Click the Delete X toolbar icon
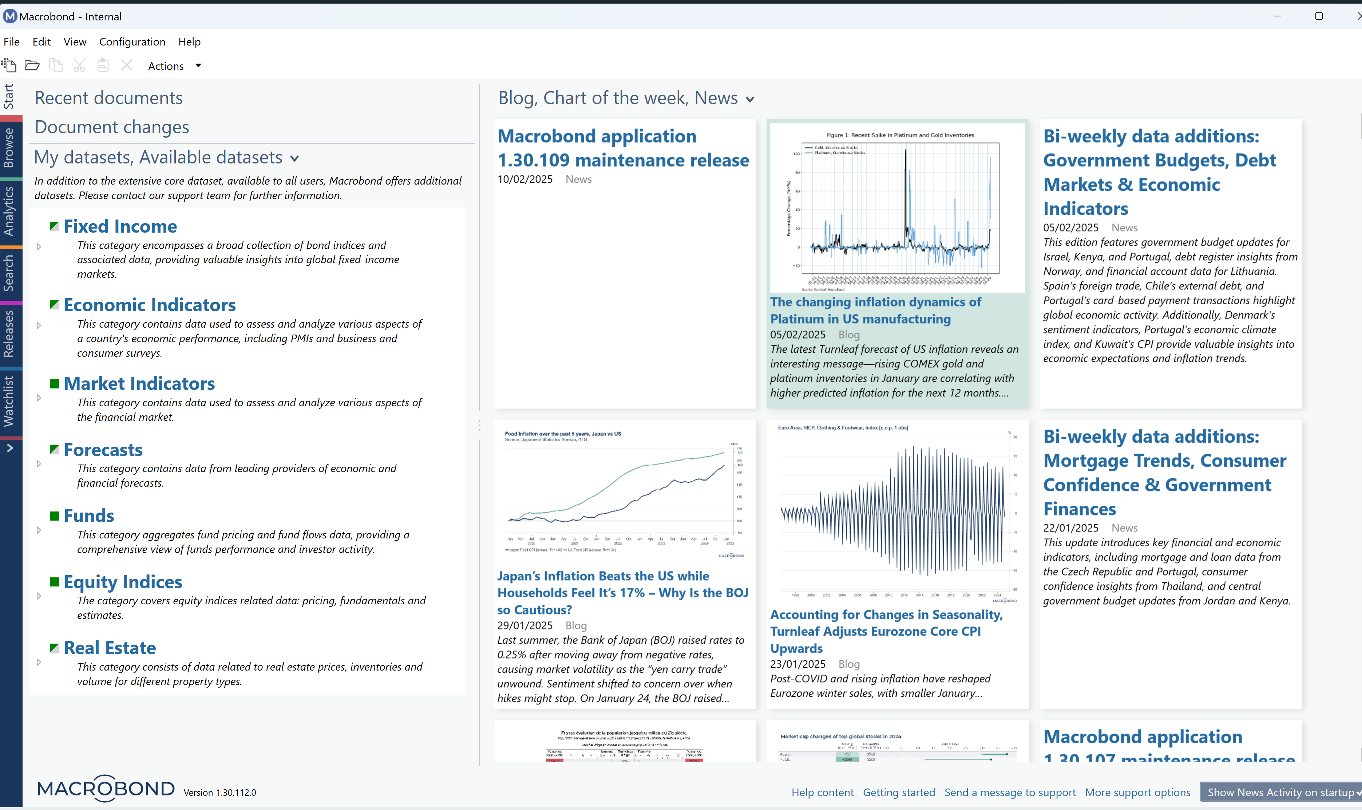Screen dimensions: 1362x810 click(127, 66)
